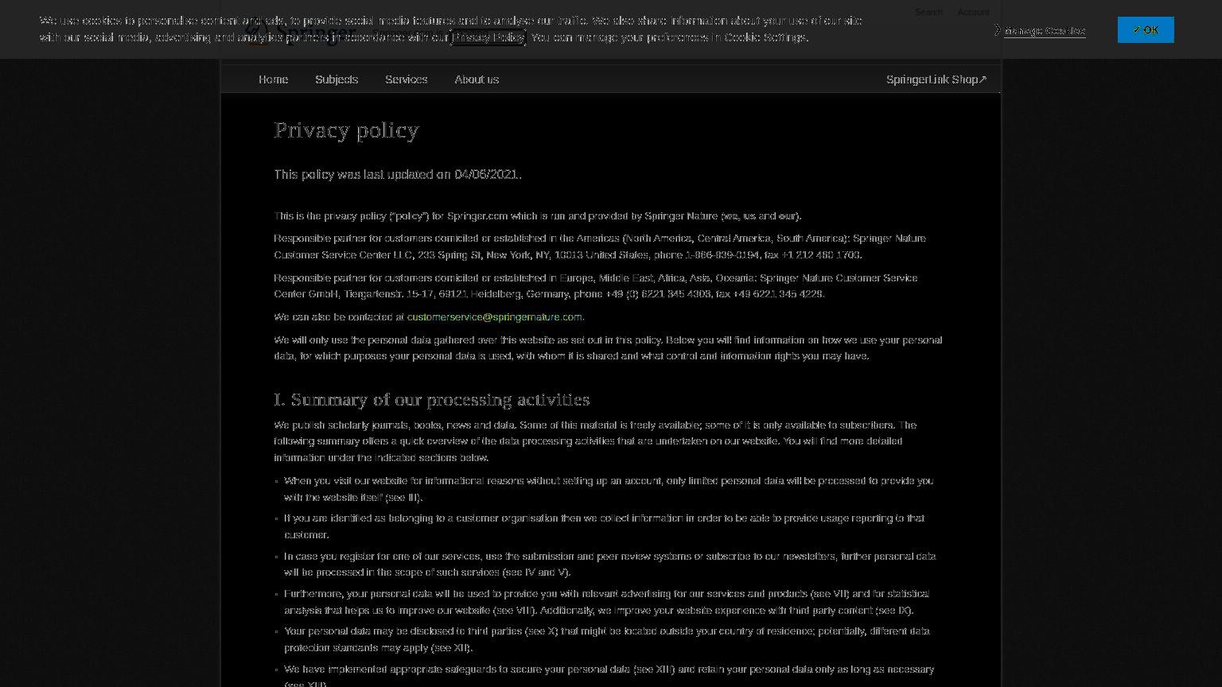Image resolution: width=1222 pixels, height=687 pixels.
Task: Click bullet starting 'Furthermore, your personal data'
Action: click(x=606, y=602)
